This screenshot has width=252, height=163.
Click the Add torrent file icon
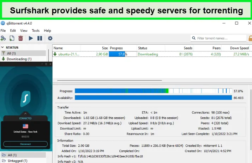[12, 38]
